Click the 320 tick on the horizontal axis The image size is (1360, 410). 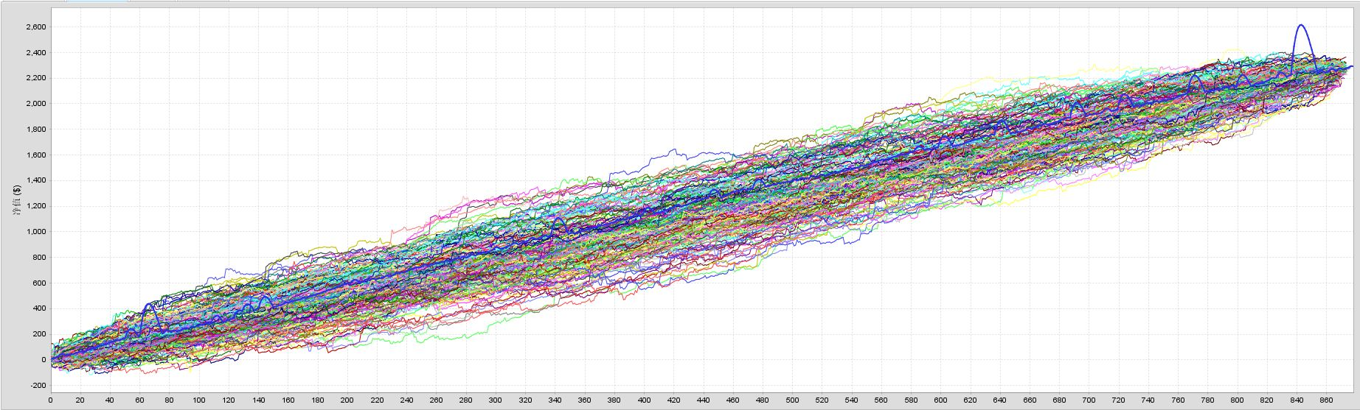[524, 400]
